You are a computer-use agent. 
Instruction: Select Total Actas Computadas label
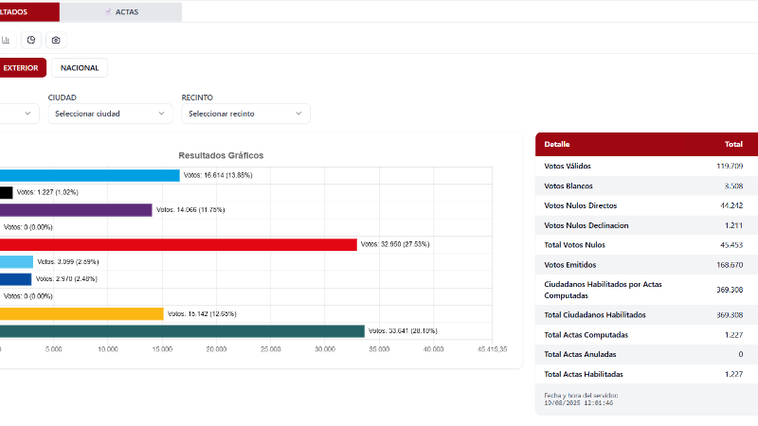point(587,335)
